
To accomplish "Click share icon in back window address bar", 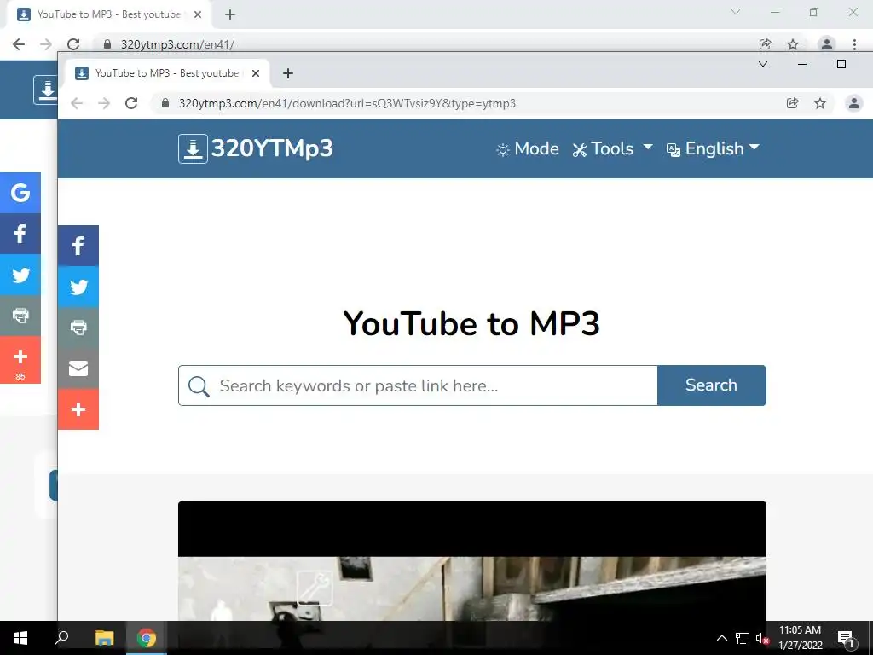I will (765, 44).
